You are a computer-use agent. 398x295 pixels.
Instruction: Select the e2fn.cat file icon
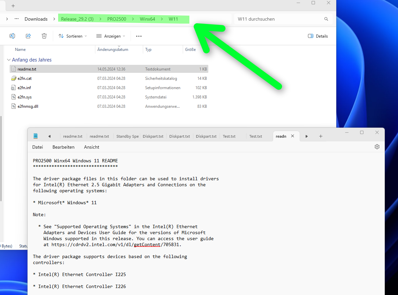coord(14,78)
